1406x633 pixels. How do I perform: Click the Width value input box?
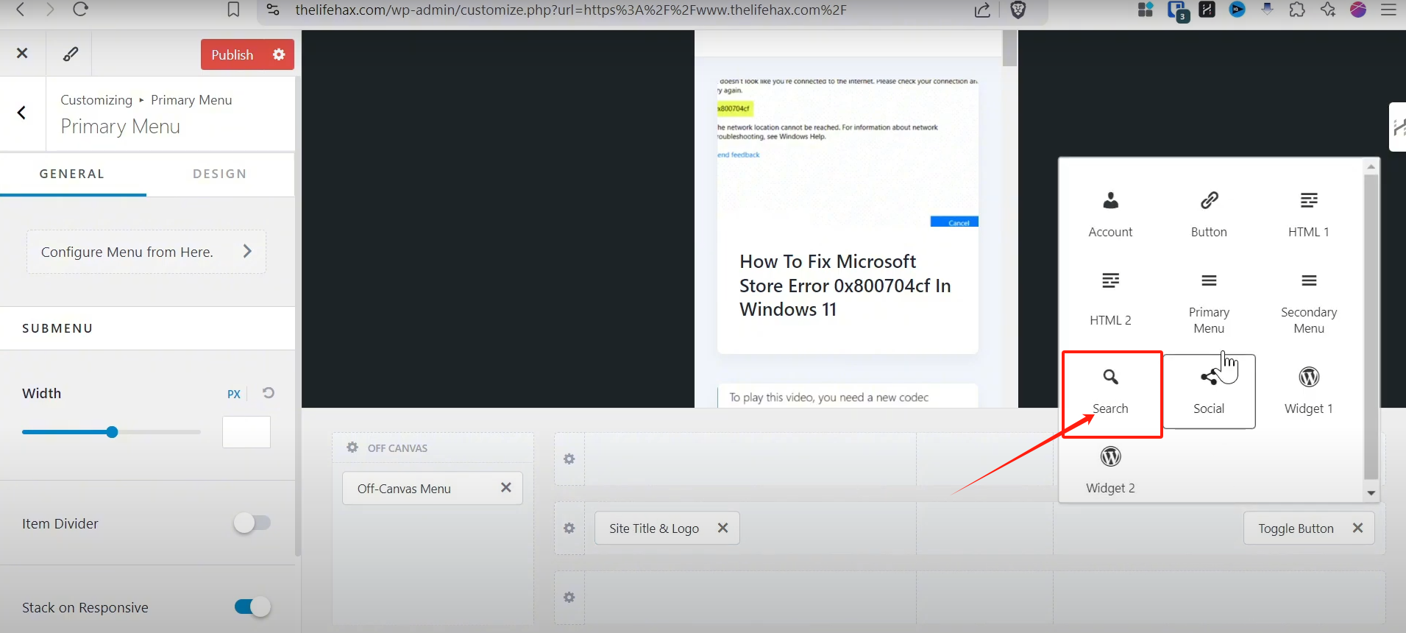[x=246, y=432]
